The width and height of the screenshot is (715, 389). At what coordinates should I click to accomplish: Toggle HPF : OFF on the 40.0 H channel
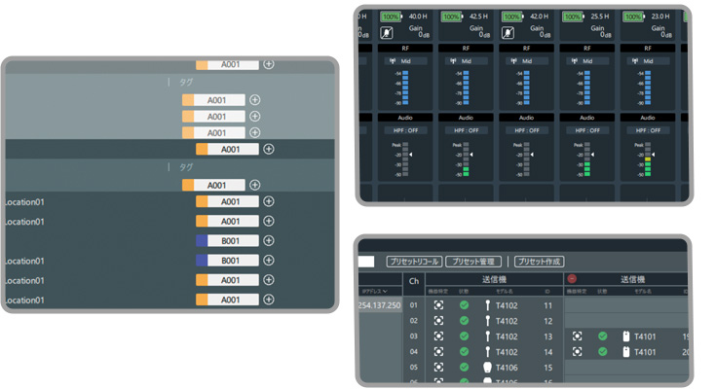point(405,130)
